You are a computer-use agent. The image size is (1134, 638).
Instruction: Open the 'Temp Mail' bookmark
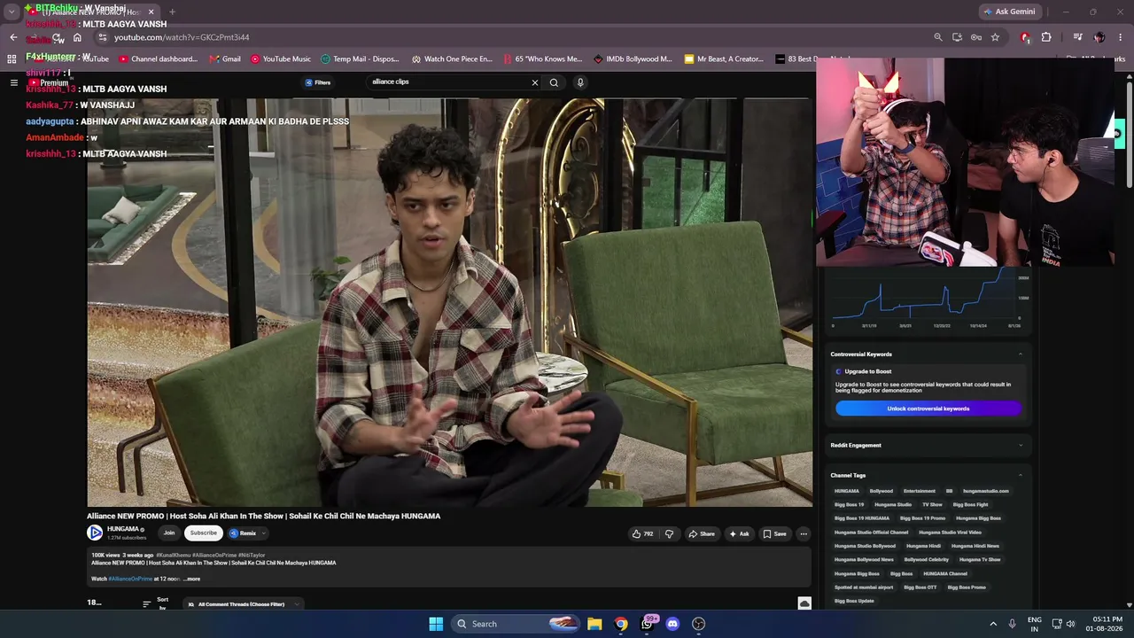(x=360, y=59)
